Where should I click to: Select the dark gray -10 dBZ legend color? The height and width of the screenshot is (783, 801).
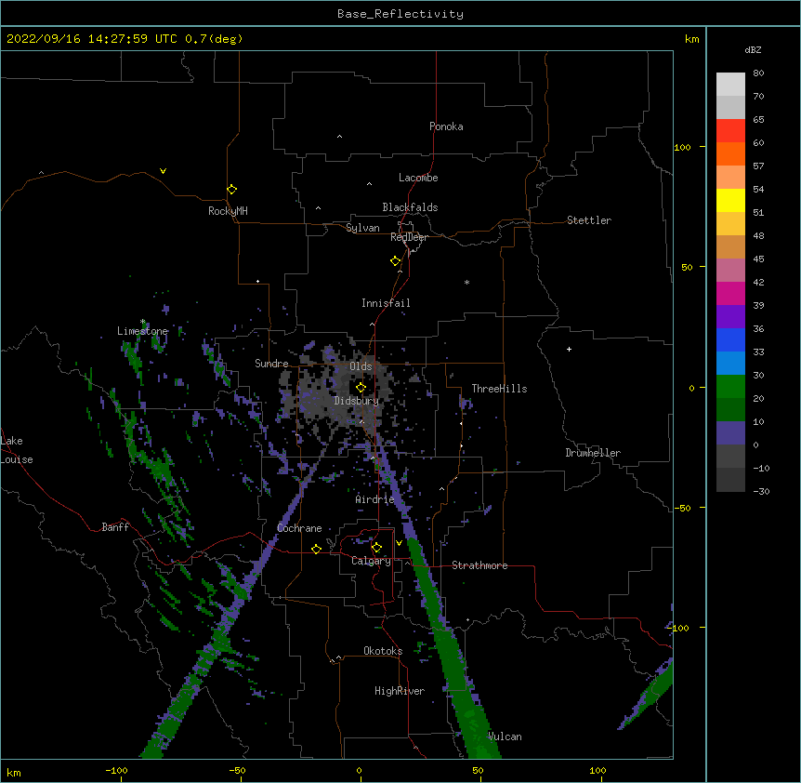pyautogui.click(x=730, y=480)
